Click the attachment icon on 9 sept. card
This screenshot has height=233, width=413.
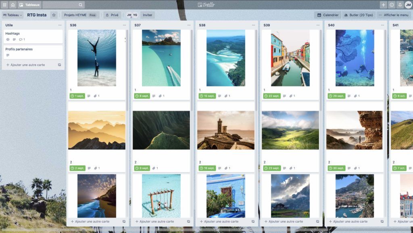[x=154, y=168]
